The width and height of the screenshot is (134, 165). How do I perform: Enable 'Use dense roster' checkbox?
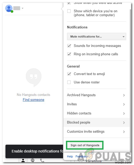(69, 82)
